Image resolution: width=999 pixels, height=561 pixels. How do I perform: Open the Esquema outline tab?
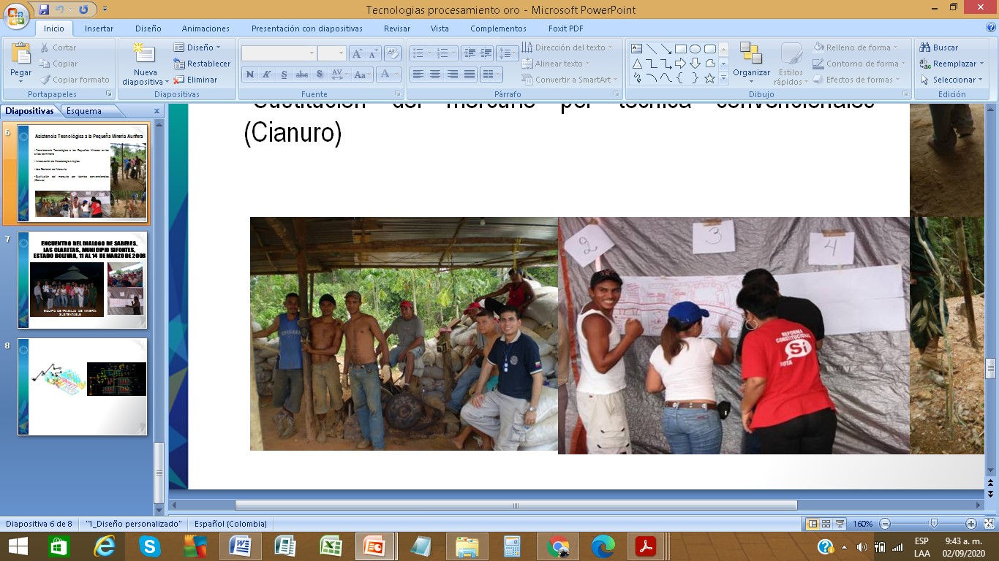pyautogui.click(x=84, y=111)
